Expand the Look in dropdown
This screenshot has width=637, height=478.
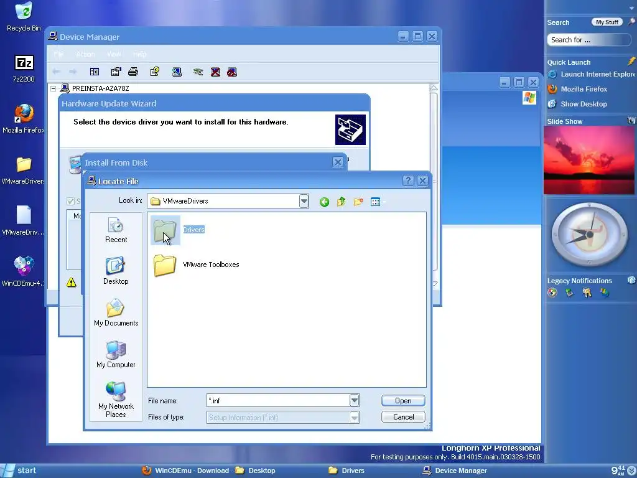pyautogui.click(x=304, y=201)
